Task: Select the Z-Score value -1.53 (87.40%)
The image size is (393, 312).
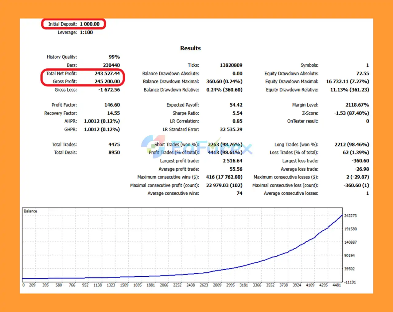Action: 351,113
